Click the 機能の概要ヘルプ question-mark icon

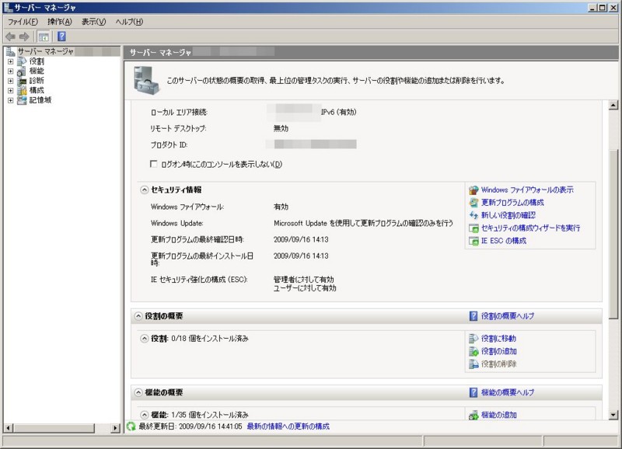pos(473,392)
